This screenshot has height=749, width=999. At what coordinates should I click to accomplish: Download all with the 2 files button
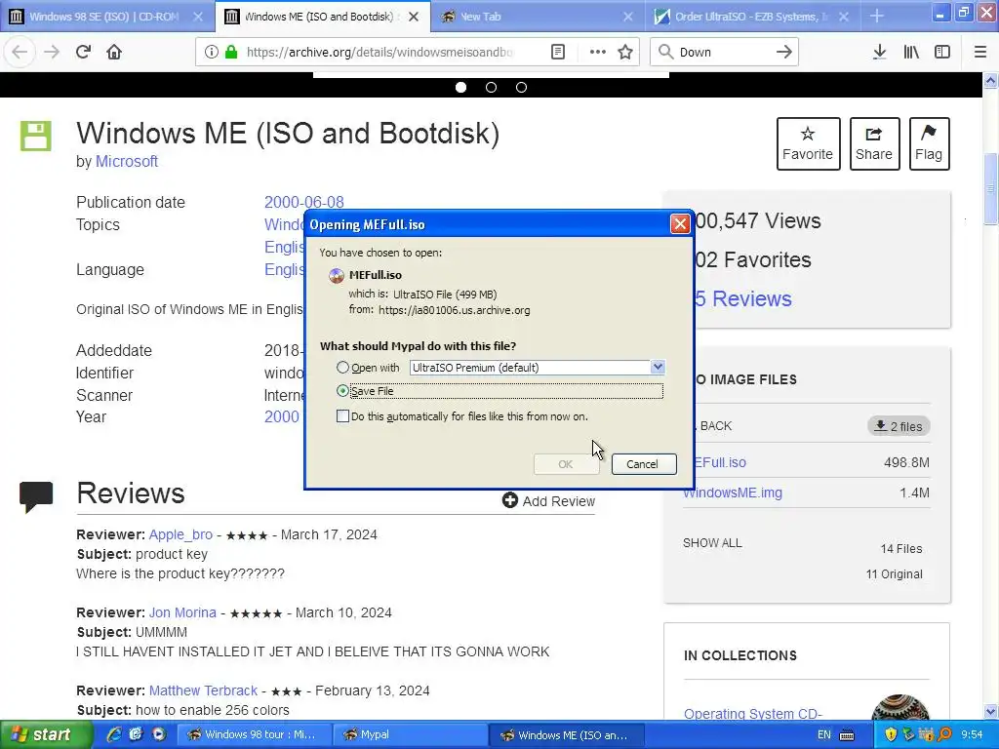pos(899,426)
